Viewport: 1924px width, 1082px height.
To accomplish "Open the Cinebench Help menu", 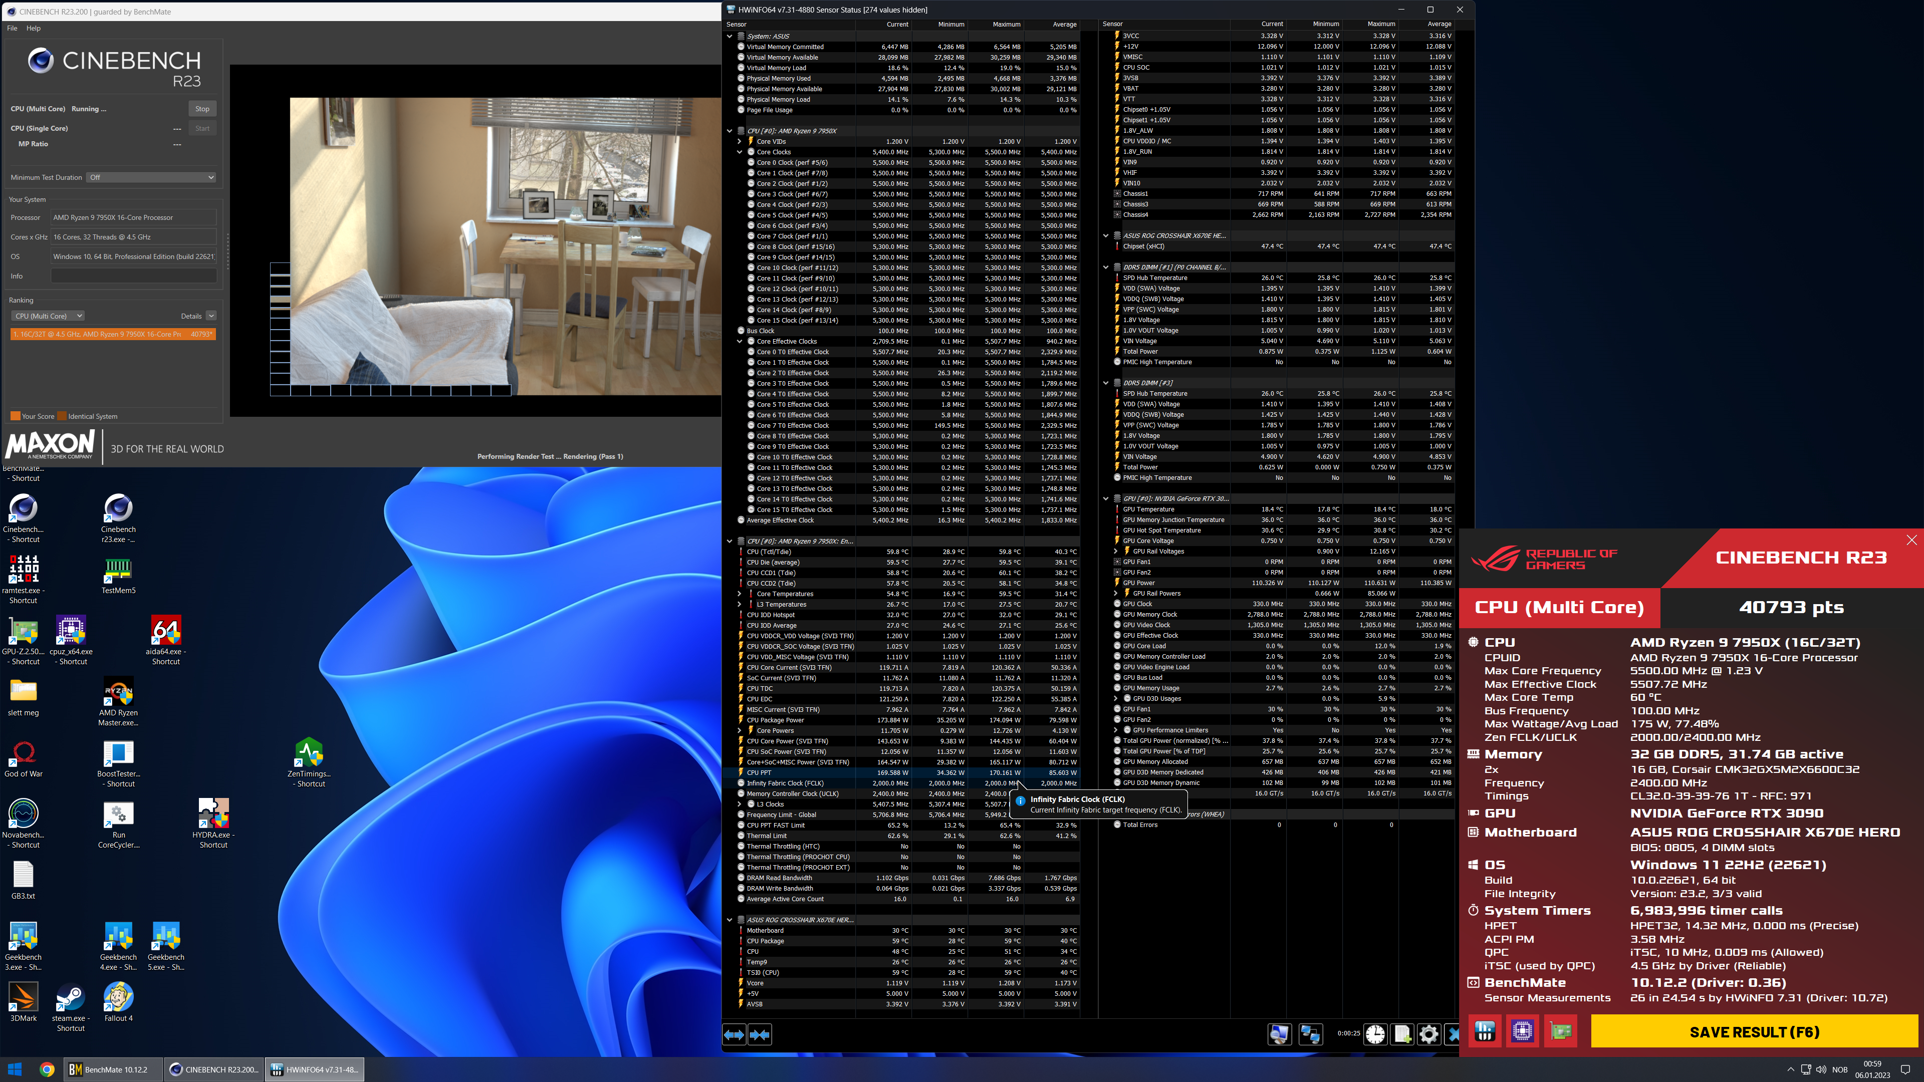I will [x=34, y=29].
